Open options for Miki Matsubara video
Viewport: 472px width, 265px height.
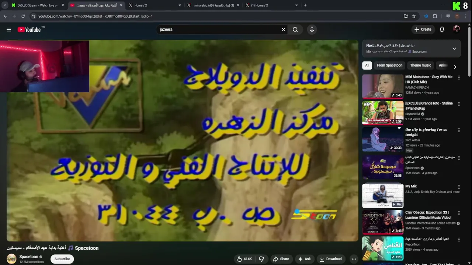459,78
